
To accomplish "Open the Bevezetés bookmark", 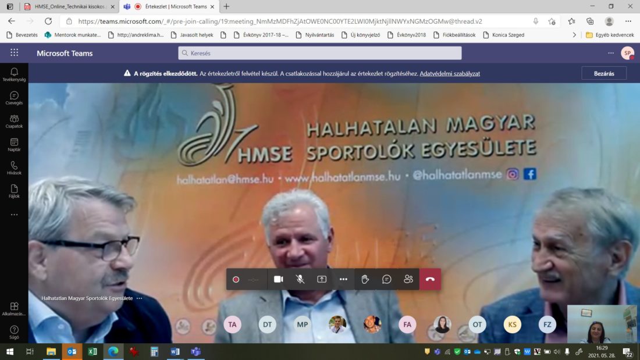I will point(23,35).
